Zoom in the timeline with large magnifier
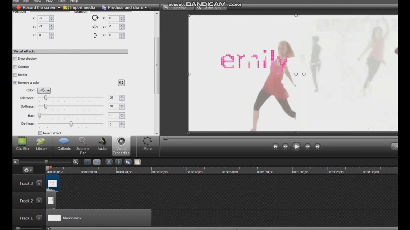 click(75, 162)
